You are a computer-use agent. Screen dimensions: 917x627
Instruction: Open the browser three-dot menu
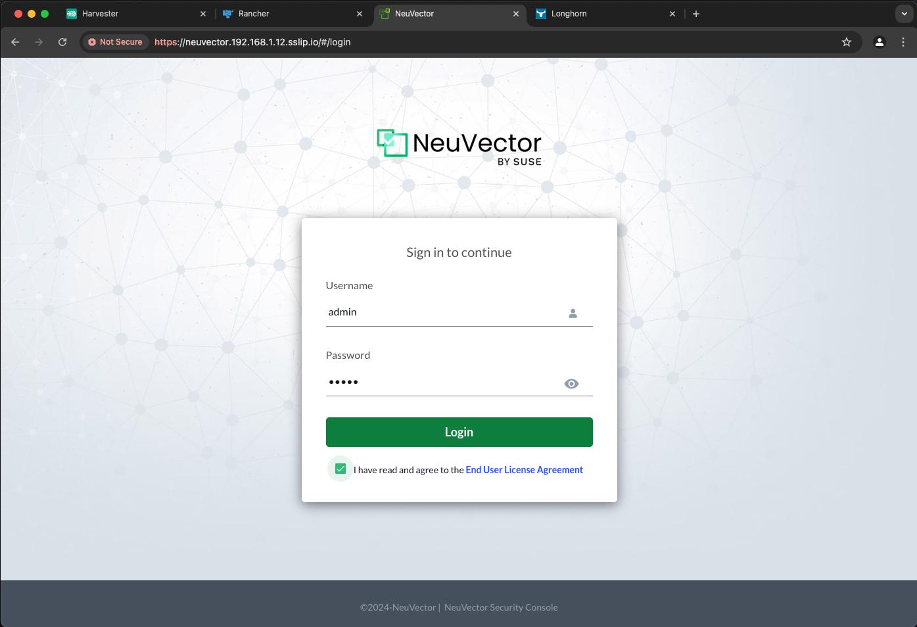click(x=903, y=42)
